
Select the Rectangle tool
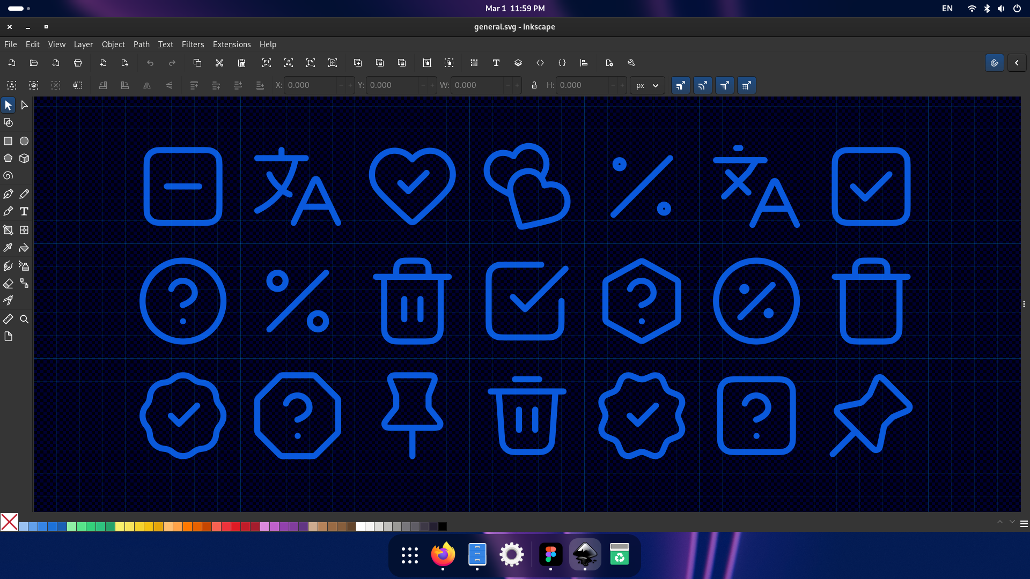[8, 141]
